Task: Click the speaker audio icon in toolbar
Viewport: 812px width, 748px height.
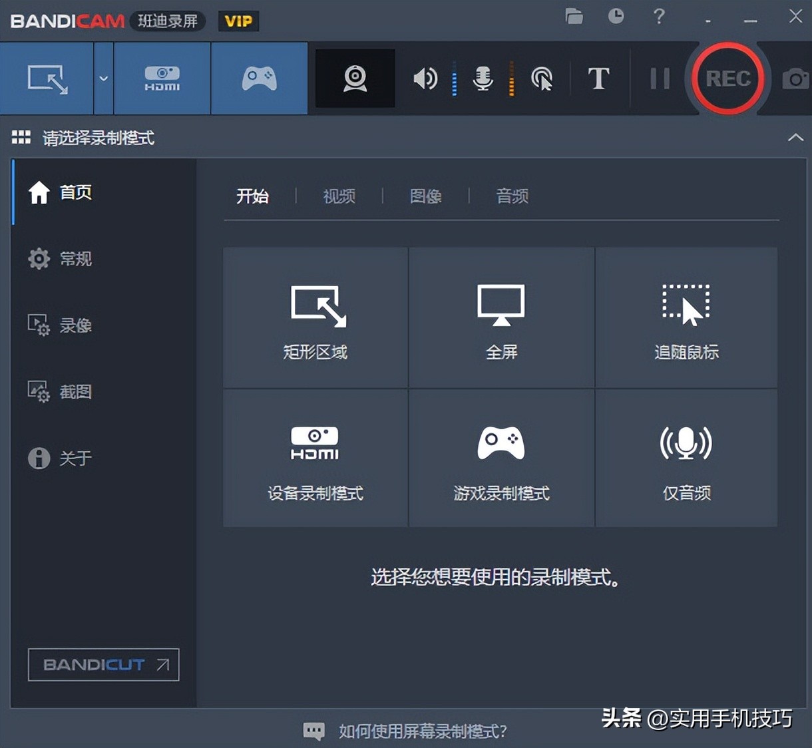Action: [x=425, y=78]
